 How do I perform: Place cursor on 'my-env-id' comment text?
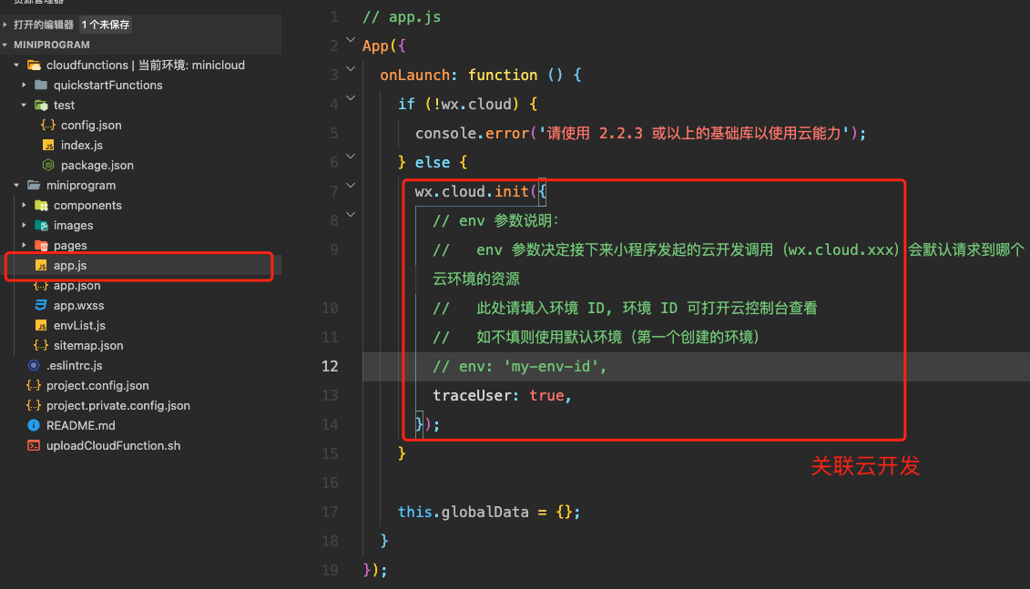coord(550,366)
